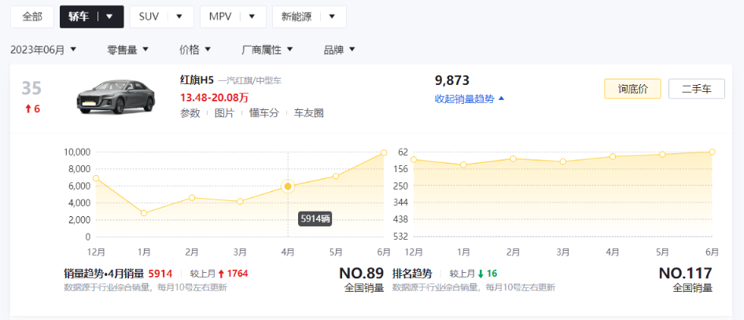Open the 零售量 filter dropdown
This screenshot has height=320, width=744.
click(128, 50)
